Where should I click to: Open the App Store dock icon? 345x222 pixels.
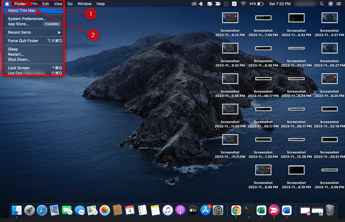[x=205, y=210]
